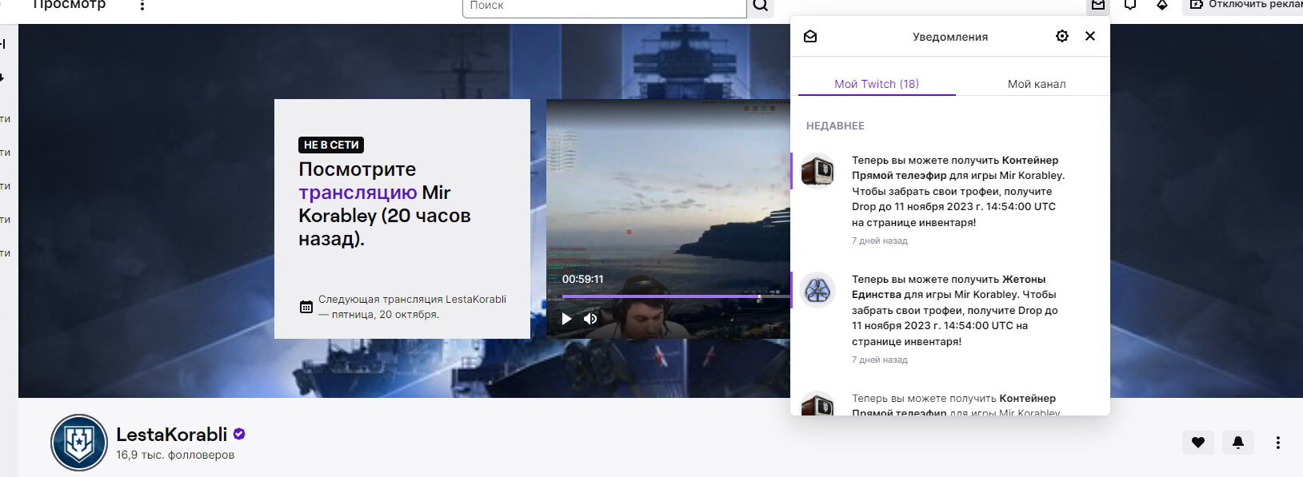Image resolution: width=1303 pixels, height=477 pixels.
Task: Open the three-dot menu beside Просмотр
Action: pyautogui.click(x=142, y=6)
